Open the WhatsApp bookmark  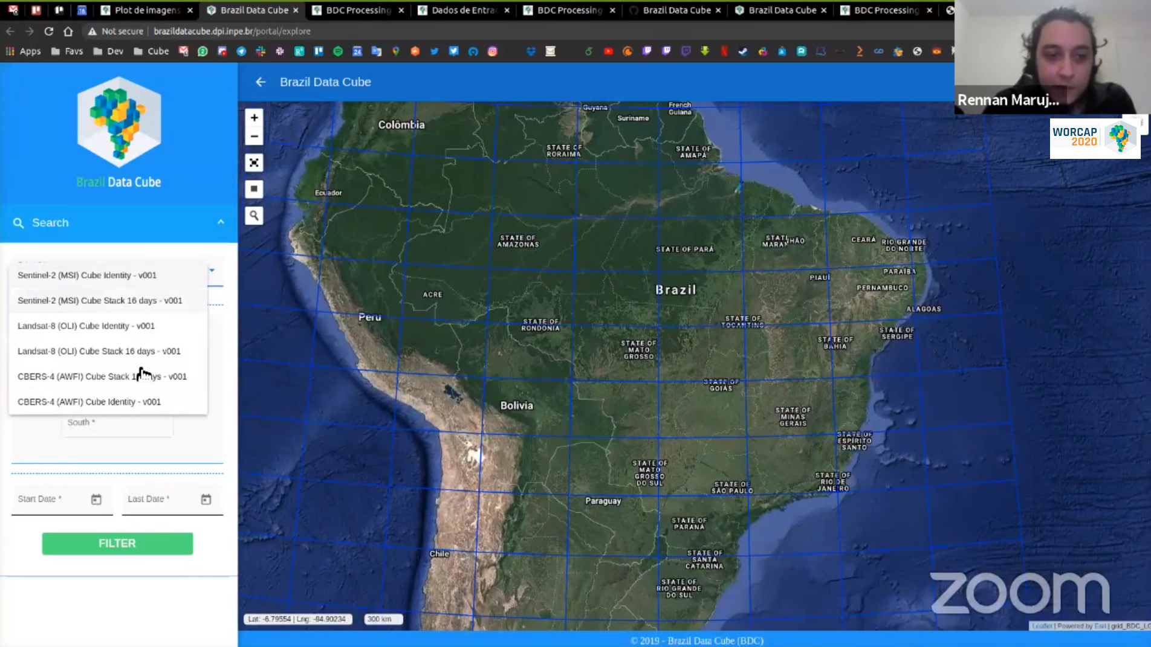coord(203,51)
